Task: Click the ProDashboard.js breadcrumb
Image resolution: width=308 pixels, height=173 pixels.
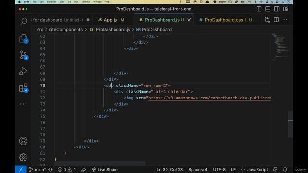Action: (113, 30)
